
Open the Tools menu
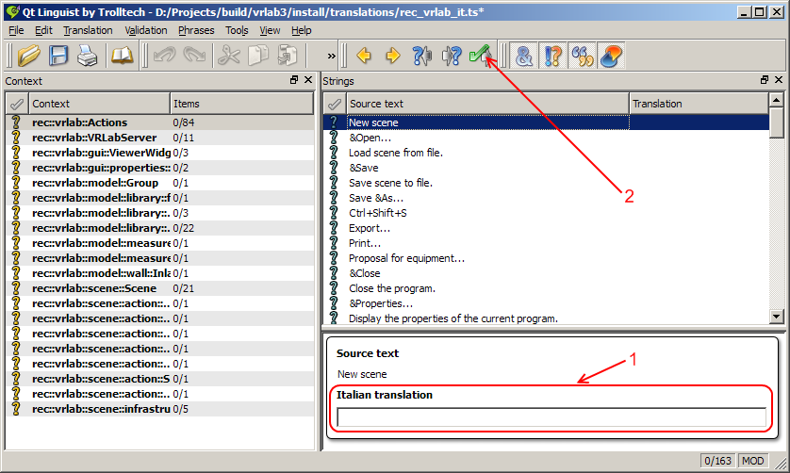click(237, 30)
